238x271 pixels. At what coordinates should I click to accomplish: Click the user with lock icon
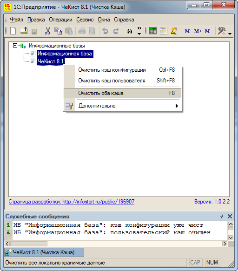[174, 31]
